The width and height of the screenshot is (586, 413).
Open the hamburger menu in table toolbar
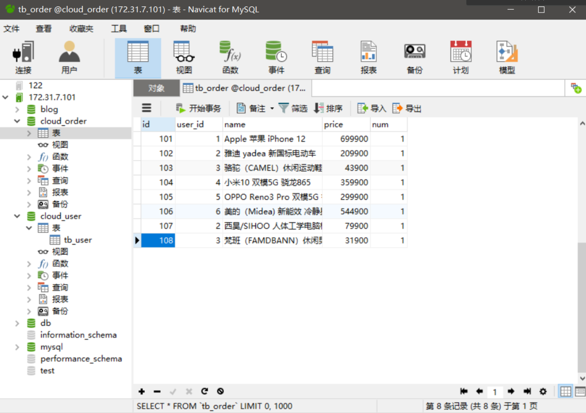(x=146, y=108)
